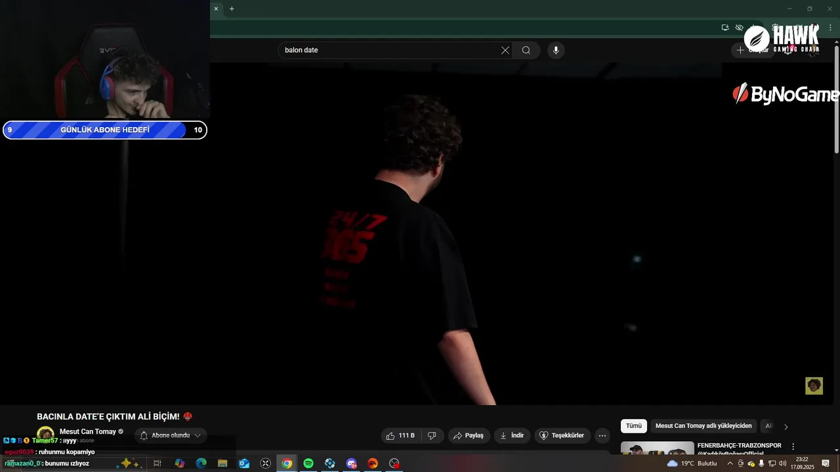The image size is (840, 472).
Task: Open OBS Studio from the taskbar
Action: [x=394, y=463]
